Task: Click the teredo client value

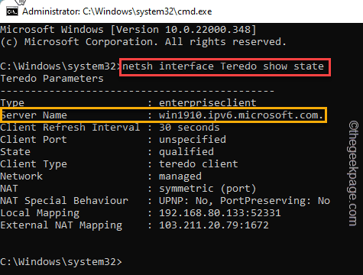Action: point(199,164)
